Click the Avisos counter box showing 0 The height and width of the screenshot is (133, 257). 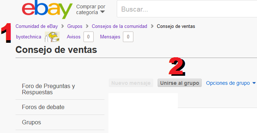(x=89, y=37)
